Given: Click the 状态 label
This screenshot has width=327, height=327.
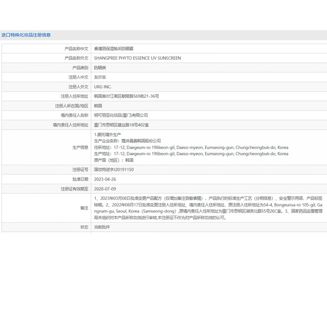Looking at the screenshot, I should (x=84, y=227).
